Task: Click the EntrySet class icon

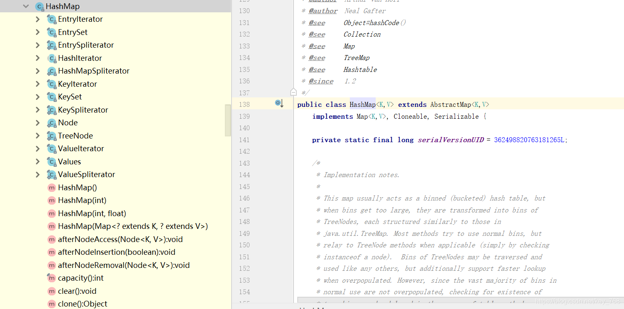Action: [x=51, y=32]
